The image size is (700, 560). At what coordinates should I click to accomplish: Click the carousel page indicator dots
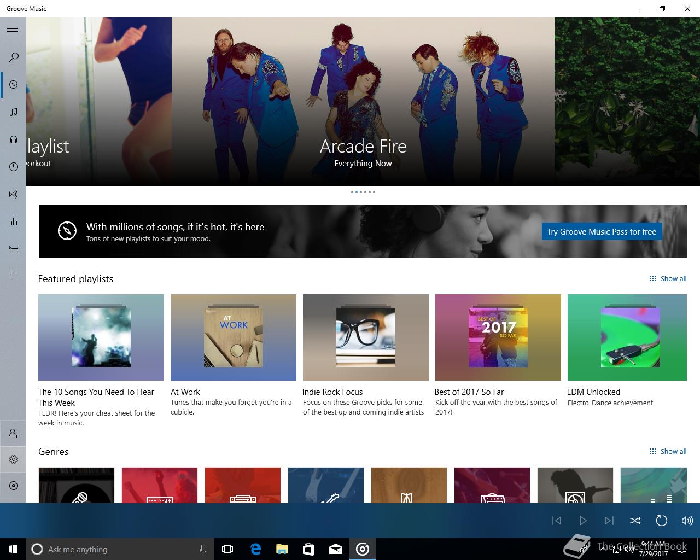(363, 192)
